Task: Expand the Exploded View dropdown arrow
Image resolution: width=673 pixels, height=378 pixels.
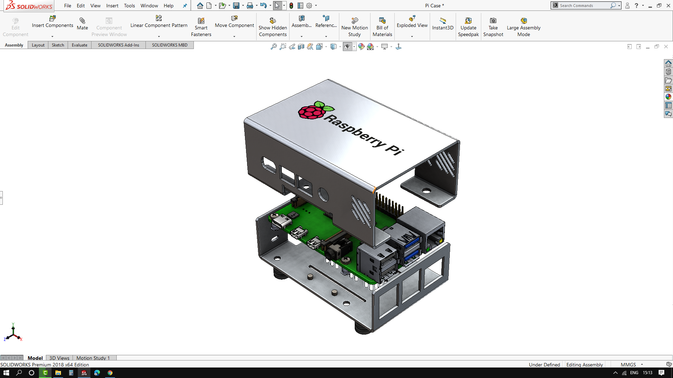Action: click(x=412, y=36)
